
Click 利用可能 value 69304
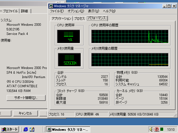click(163, 80)
